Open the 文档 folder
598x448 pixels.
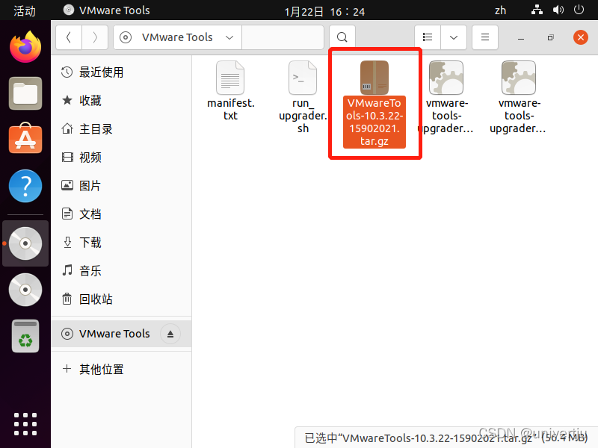[121, 214]
